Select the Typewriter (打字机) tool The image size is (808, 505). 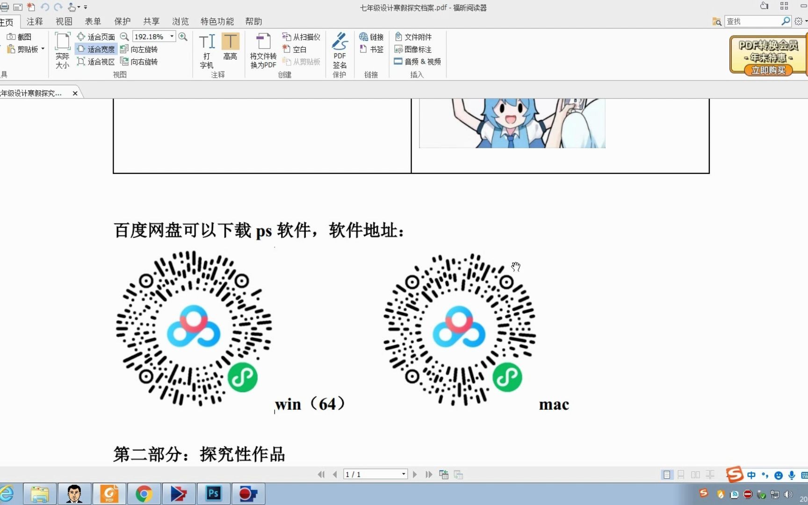coord(207,50)
